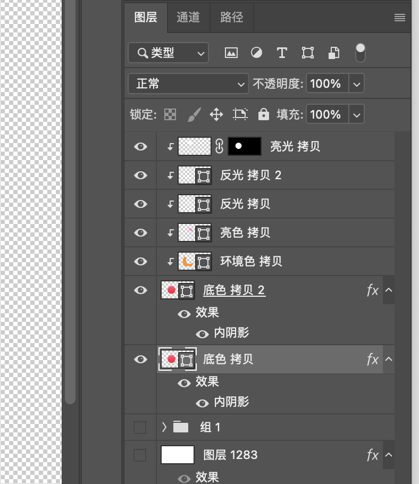
Task: Filter layers by type/text layers
Action: click(x=282, y=53)
